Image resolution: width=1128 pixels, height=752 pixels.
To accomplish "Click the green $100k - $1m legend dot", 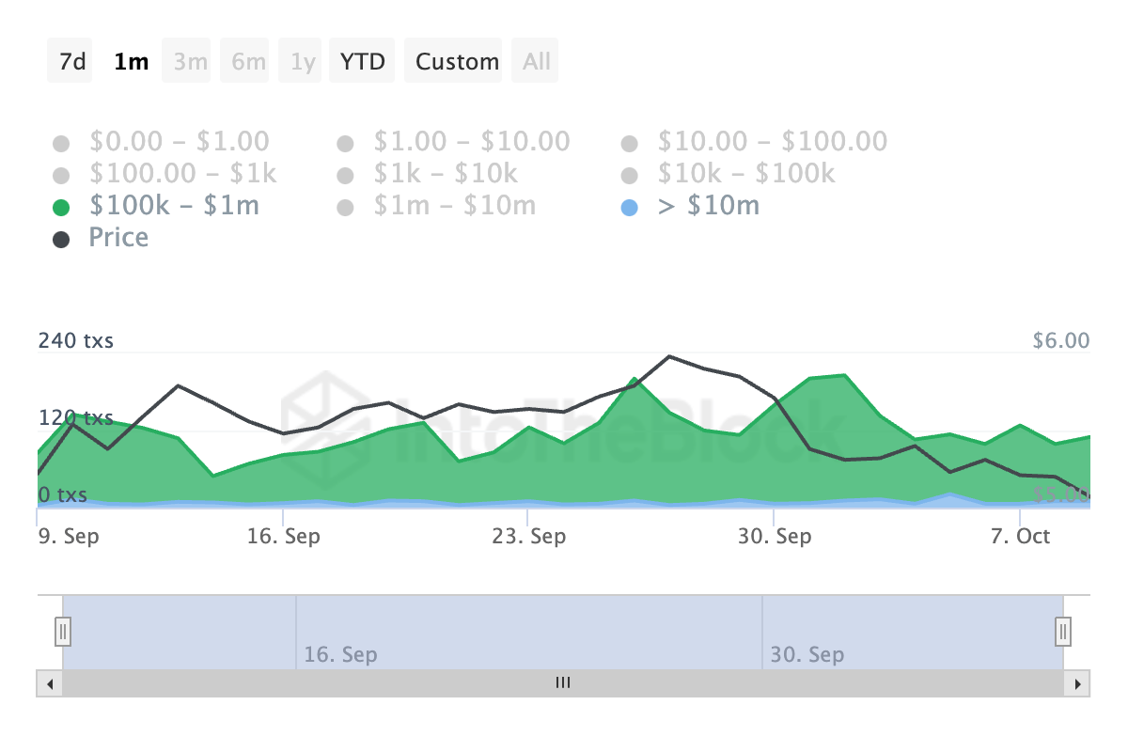I will 61,208.
